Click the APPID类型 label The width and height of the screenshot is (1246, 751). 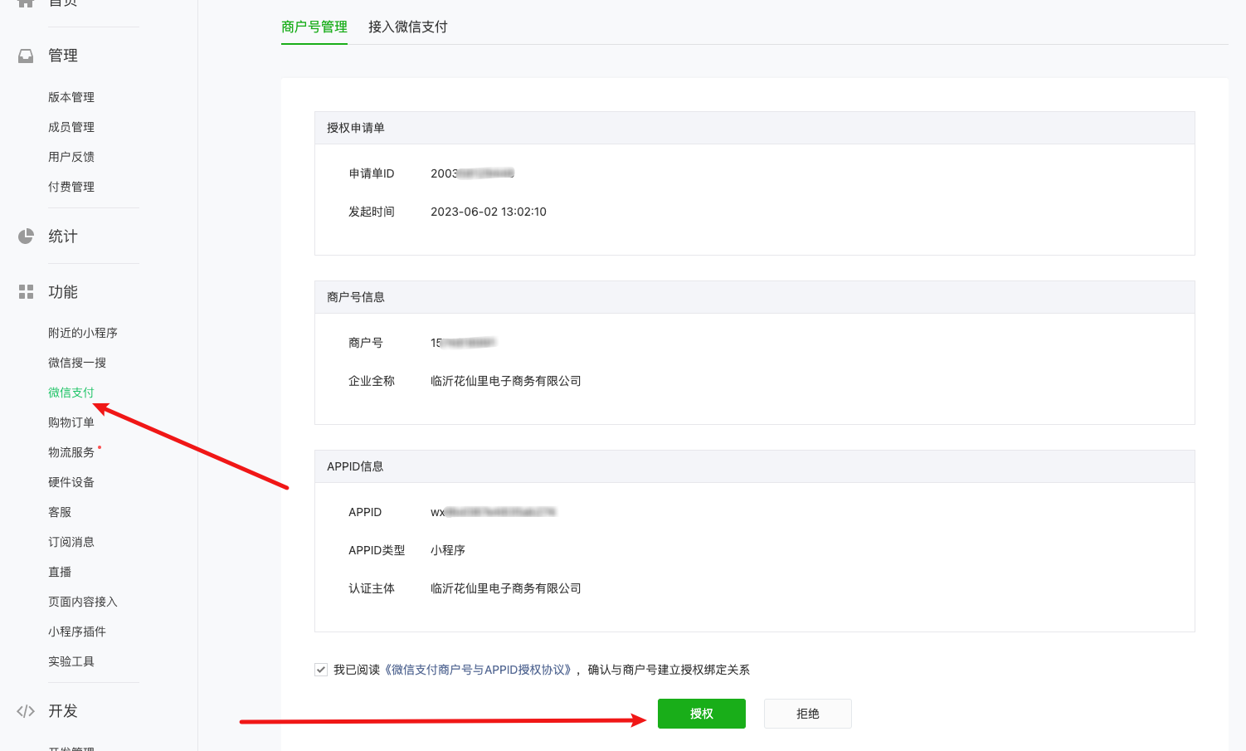click(377, 550)
